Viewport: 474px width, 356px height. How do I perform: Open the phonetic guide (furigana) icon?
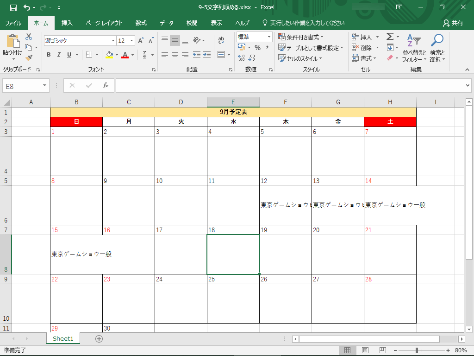145,55
